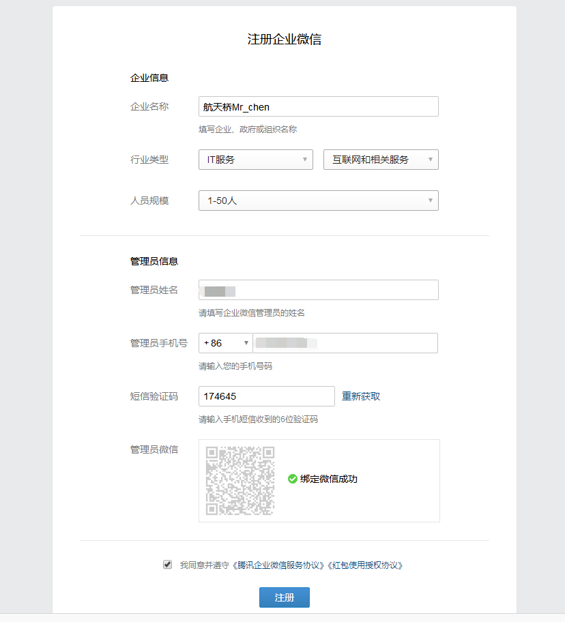565x622 pixels.
Task: Click the 绑定微信成功 status text
Action: (x=328, y=479)
